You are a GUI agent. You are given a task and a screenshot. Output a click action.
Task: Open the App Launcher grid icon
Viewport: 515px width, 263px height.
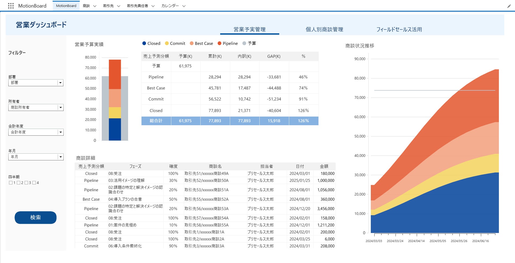pyautogui.click(x=11, y=6)
